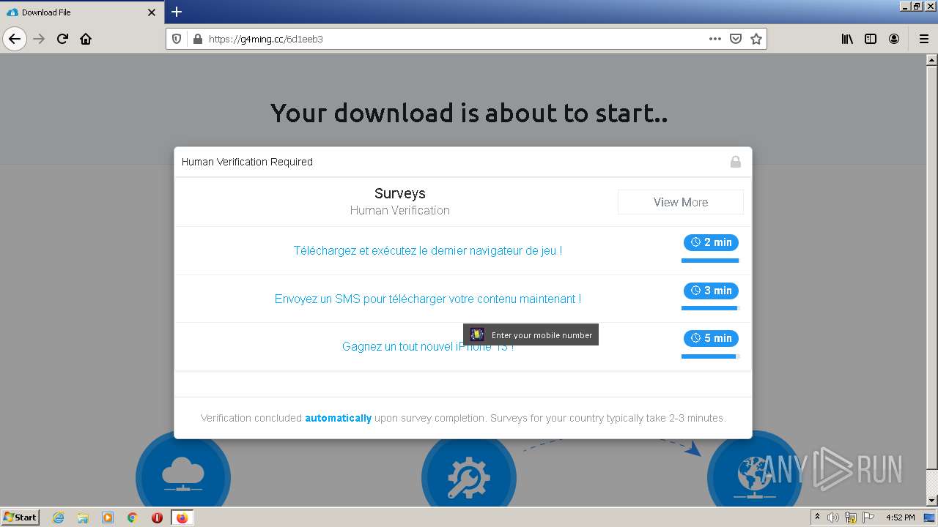Launch Internet Explorer from the taskbar
This screenshot has height=527, width=938.
[x=58, y=517]
